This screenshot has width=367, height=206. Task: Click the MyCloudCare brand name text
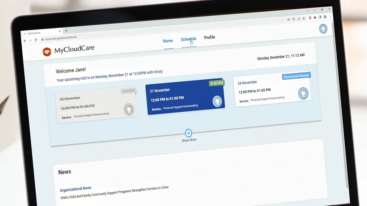coord(74,49)
